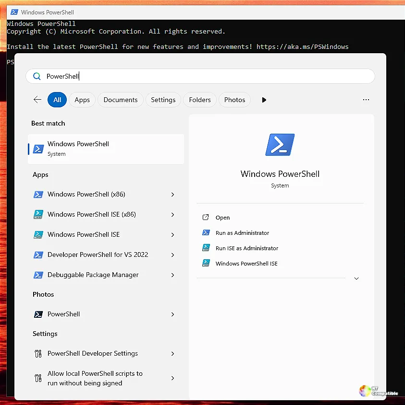Expand the PowerShell photo result chevron
Viewport: 405px width, 405px height.
click(173, 314)
